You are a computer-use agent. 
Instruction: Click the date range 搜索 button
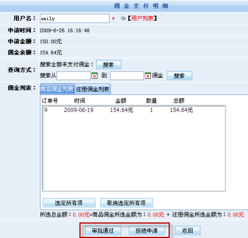[x=180, y=75]
